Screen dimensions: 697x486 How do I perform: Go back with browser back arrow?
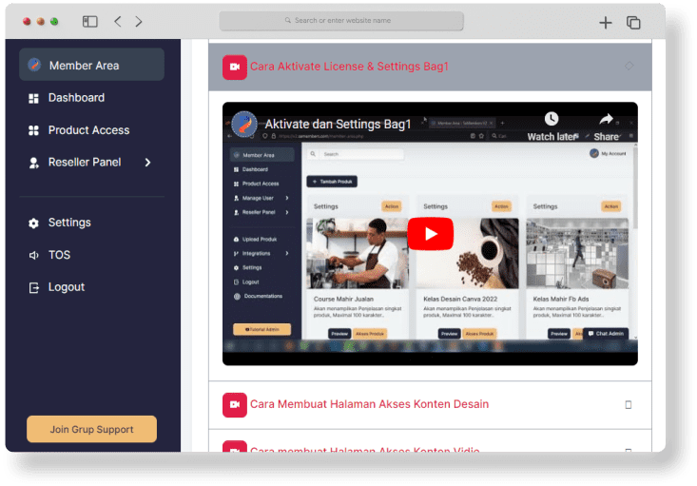(x=118, y=21)
